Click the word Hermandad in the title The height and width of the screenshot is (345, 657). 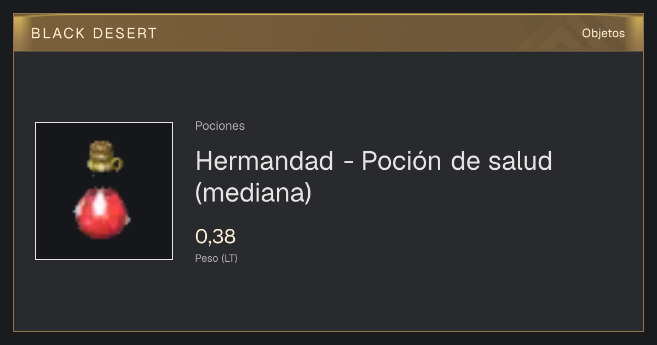264,161
